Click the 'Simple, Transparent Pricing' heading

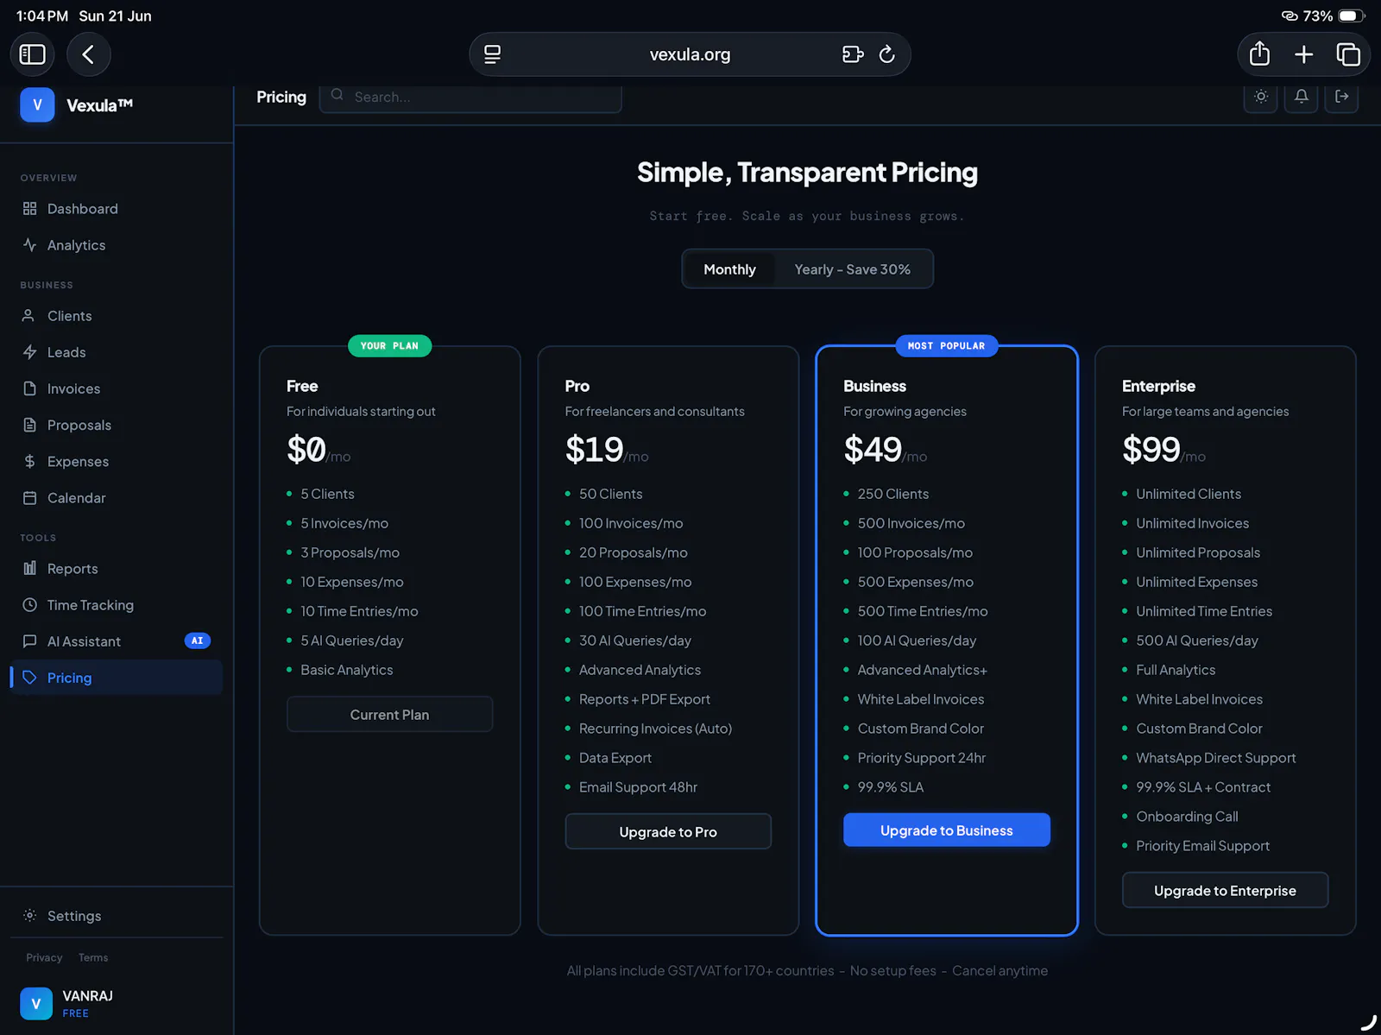(x=807, y=173)
